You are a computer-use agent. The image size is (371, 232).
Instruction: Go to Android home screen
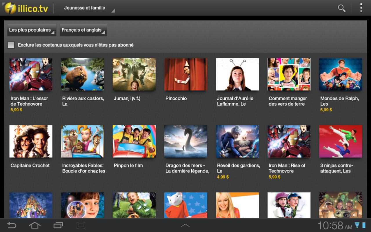[x=34, y=225]
